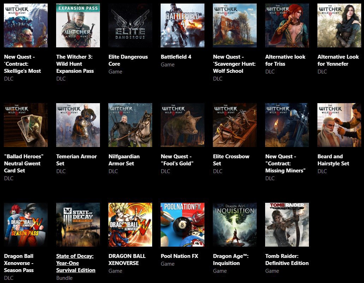Select the Elite Dangerous cover art

130,25
